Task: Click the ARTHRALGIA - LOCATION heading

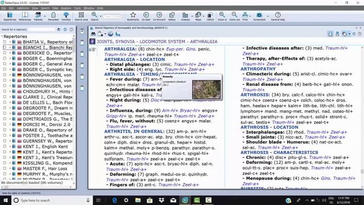Action: 134,59
